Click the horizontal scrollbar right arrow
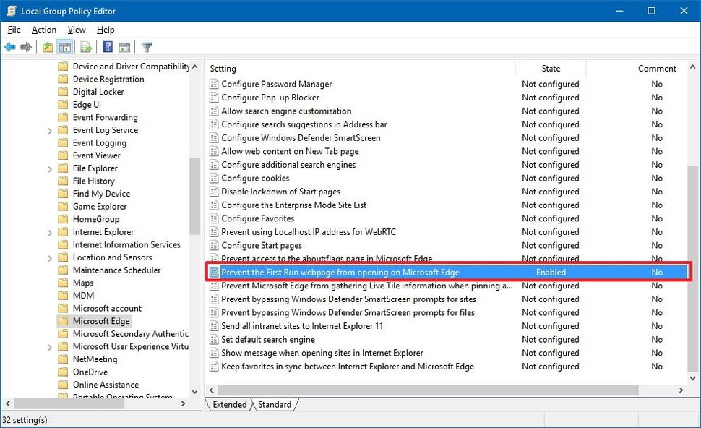Screen dimensions: 701x428 click(680, 389)
